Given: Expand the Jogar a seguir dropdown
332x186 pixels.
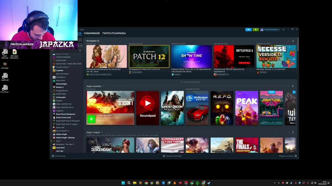Looking at the screenshot, I should coord(102,132).
